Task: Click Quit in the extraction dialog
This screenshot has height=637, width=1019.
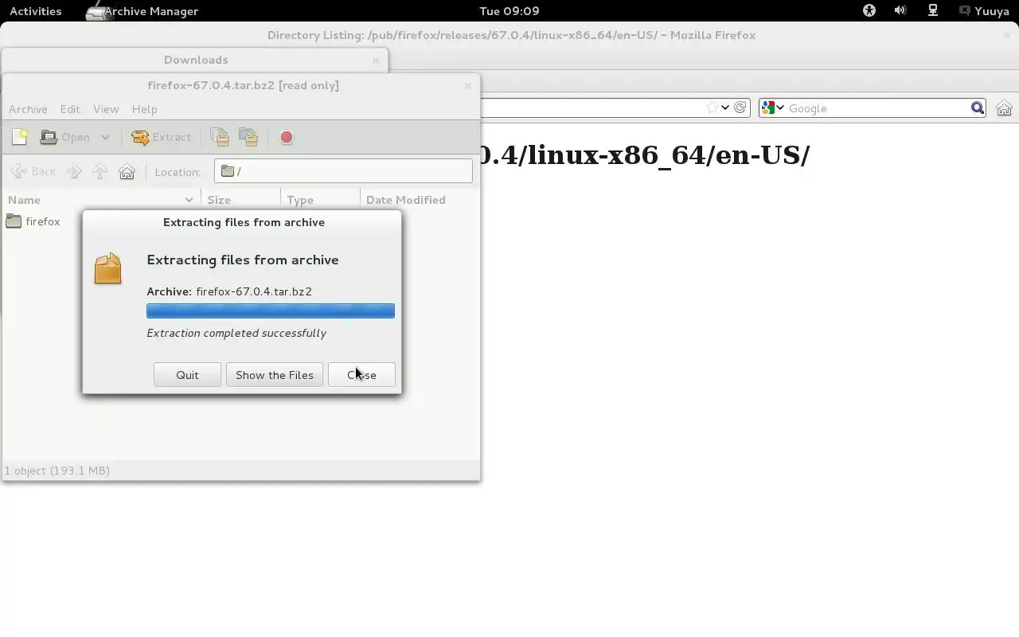Action: point(187,375)
